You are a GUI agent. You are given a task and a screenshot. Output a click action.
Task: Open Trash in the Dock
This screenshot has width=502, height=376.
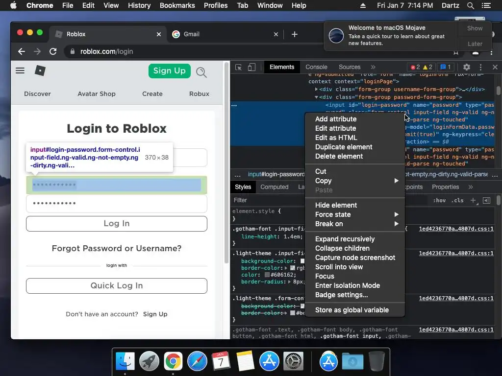click(x=376, y=361)
